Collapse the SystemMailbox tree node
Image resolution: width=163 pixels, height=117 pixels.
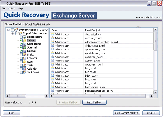pos(8,30)
